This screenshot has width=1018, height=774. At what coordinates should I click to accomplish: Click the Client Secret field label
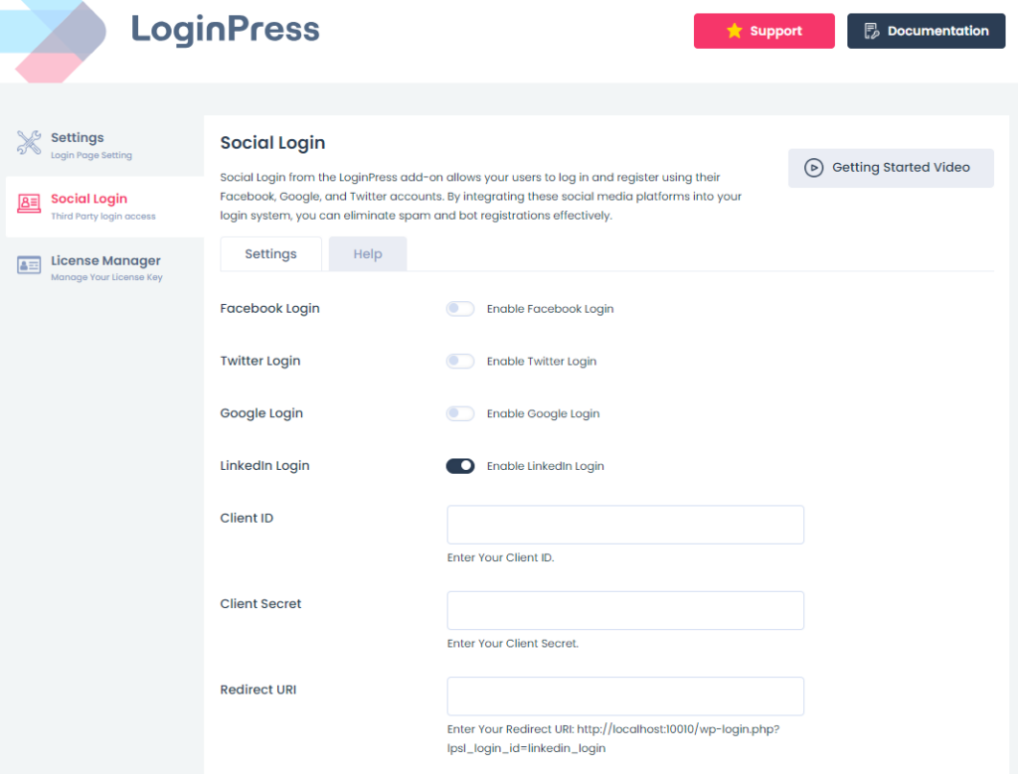tap(260, 603)
